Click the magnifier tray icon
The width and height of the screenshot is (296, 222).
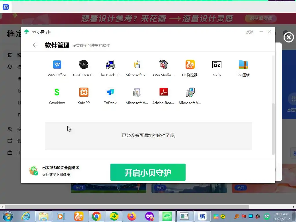(237, 216)
